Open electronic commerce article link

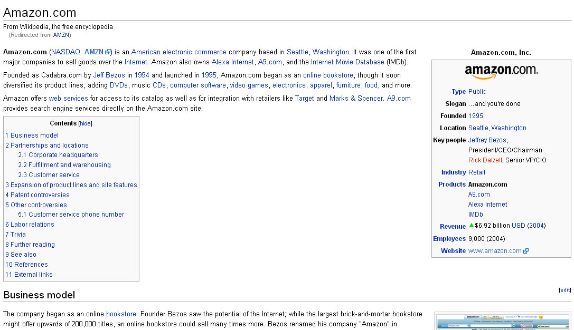(x=194, y=52)
